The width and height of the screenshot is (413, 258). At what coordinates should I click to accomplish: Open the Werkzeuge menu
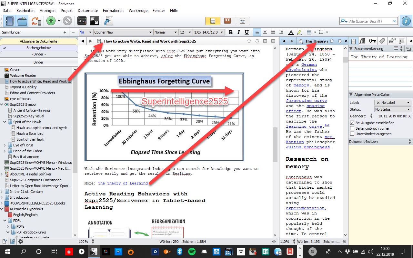[x=138, y=11]
